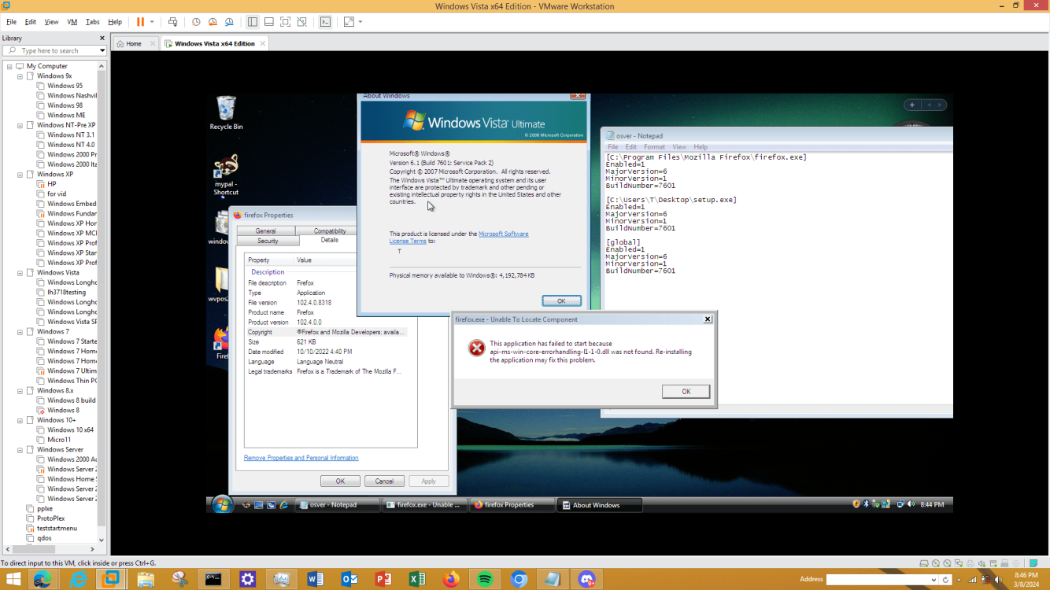Image resolution: width=1050 pixels, height=590 pixels.
Task: Close the Library panel with its X
Action: point(102,38)
